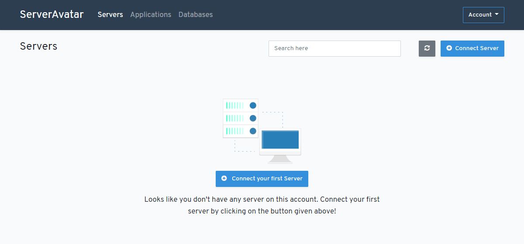
Task: Focus the Search here input field
Action: (x=334, y=48)
